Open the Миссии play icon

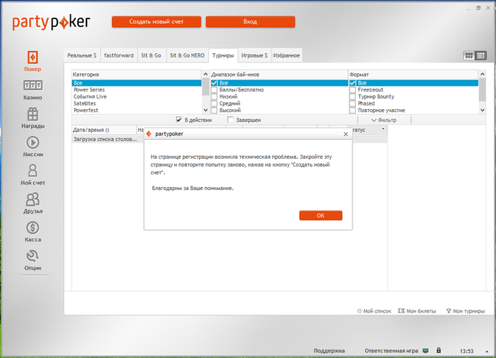coord(33,142)
